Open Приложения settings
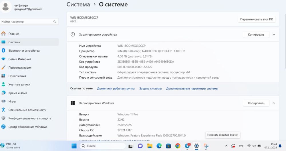The image size is (286, 151). coord(29,76)
